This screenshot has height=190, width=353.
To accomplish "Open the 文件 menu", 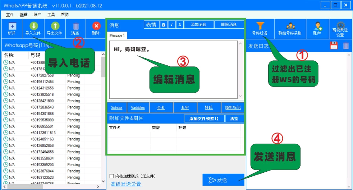I will tap(10, 15).
